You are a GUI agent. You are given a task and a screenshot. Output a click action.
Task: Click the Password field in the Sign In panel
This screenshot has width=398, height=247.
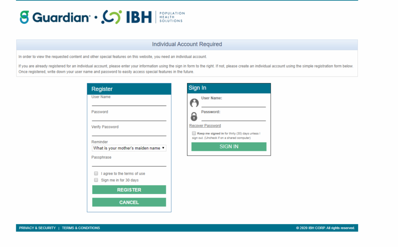pyautogui.click(x=233, y=118)
